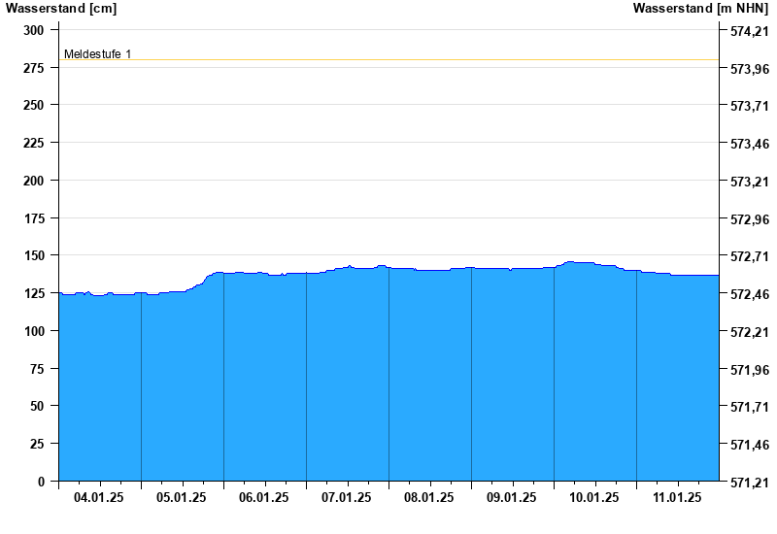This screenshot has height=534, width=777.
Task: Click the 08.01.25 date label
Action: click(430, 498)
